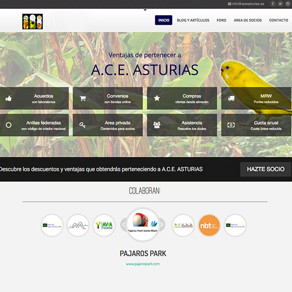Click the key icon beside Area privada
The height and width of the screenshot is (292, 292).
click(83, 125)
